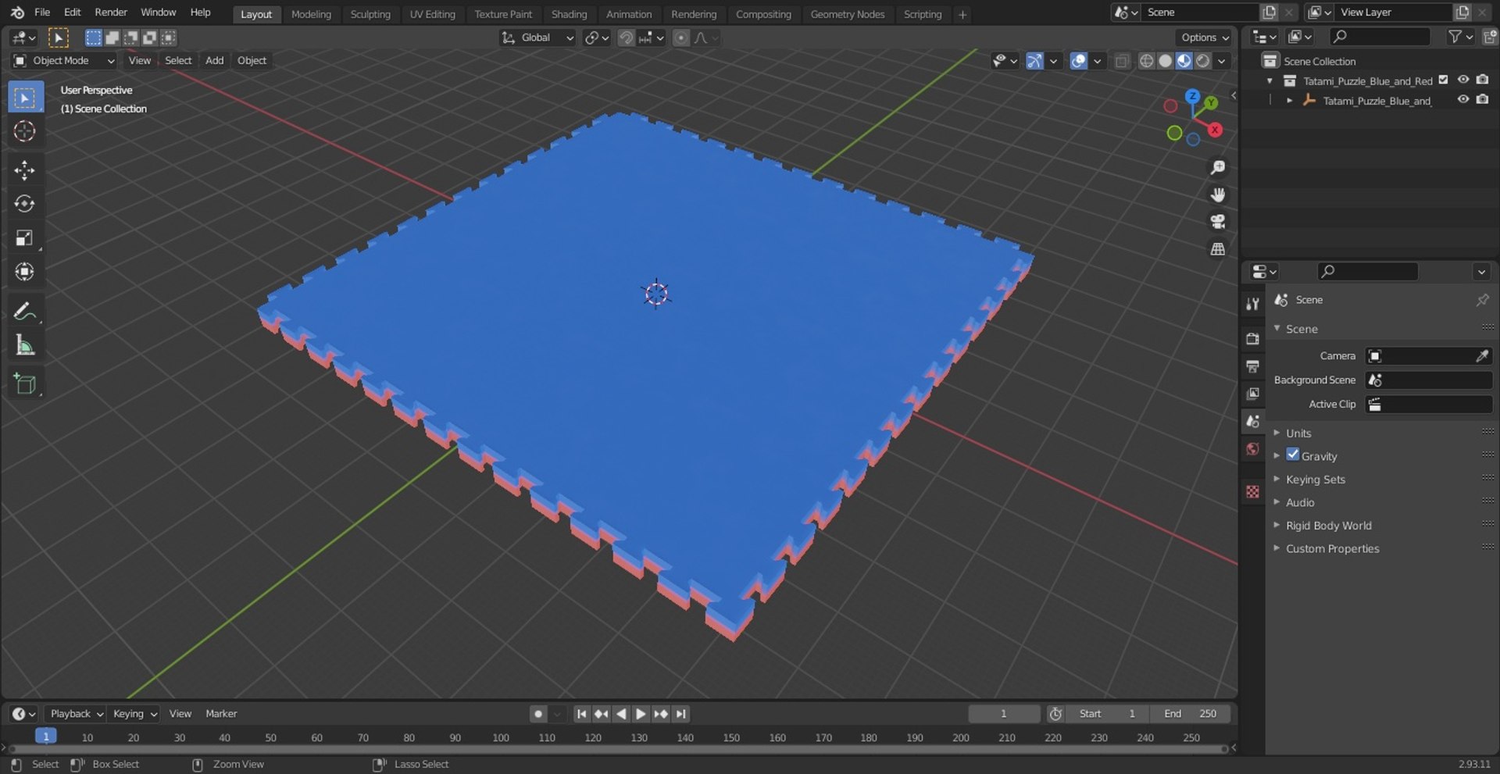Switch to the Shading workspace tab
This screenshot has width=1500, height=774.
(569, 14)
